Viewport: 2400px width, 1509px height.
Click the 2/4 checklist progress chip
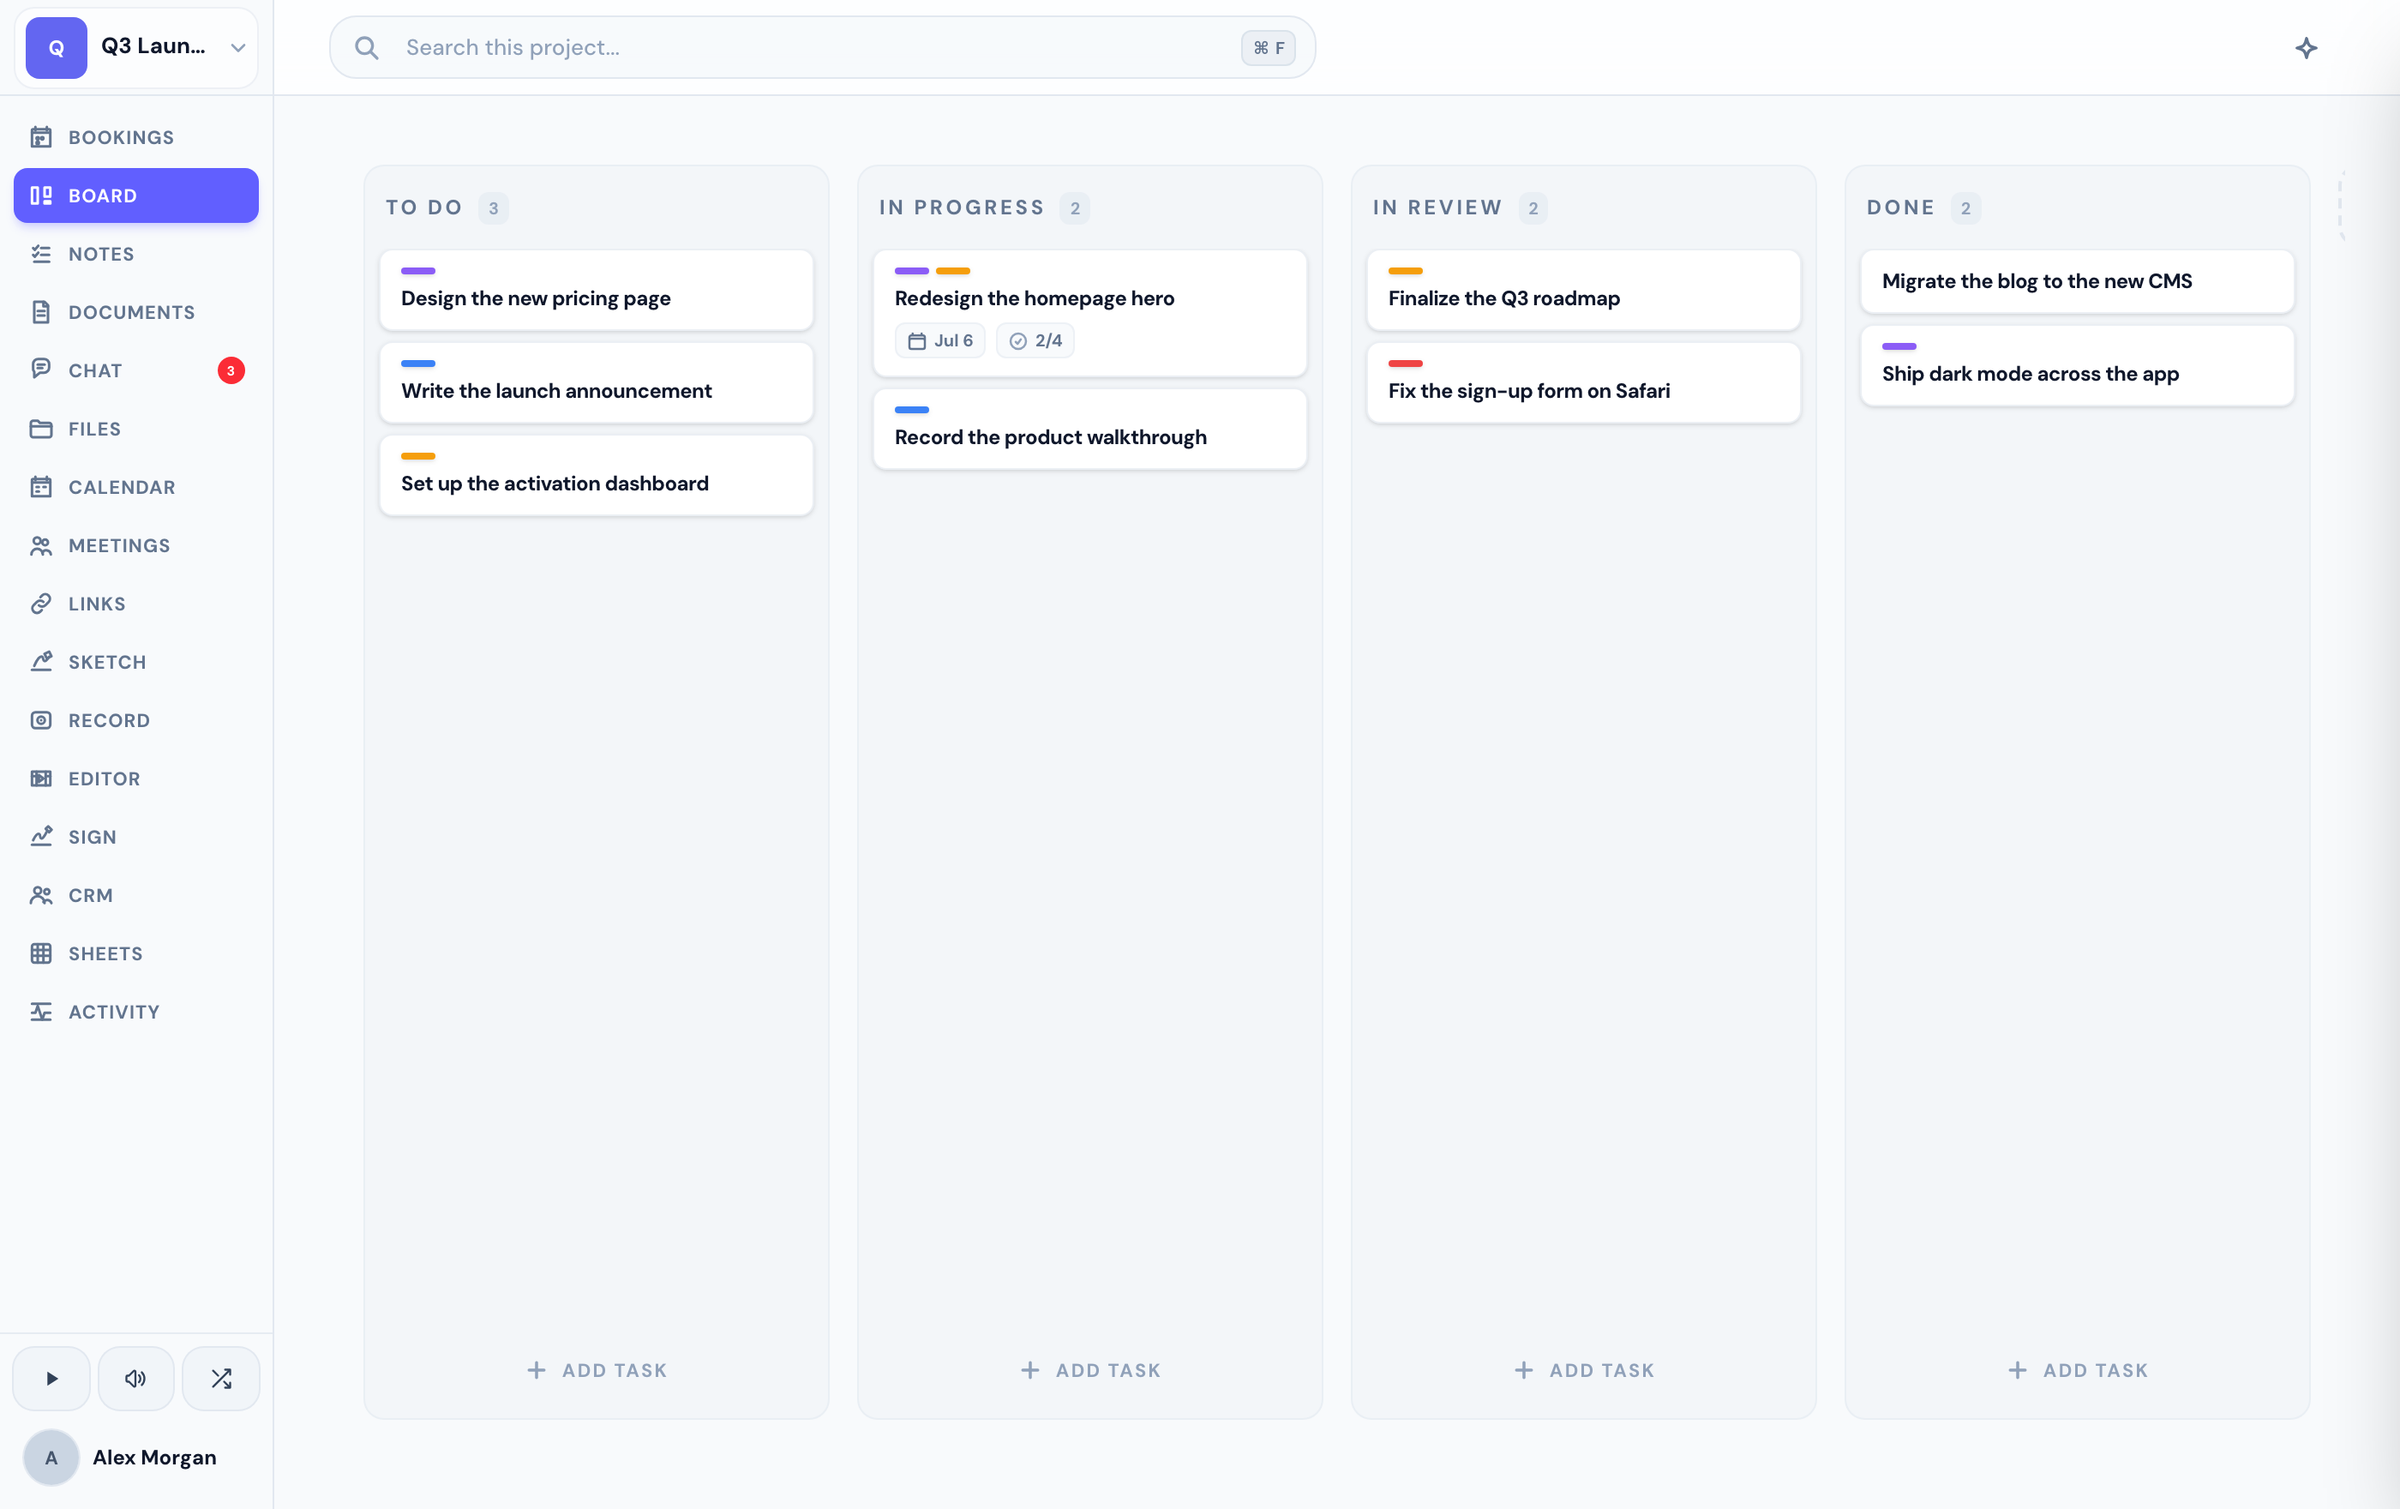1035,340
